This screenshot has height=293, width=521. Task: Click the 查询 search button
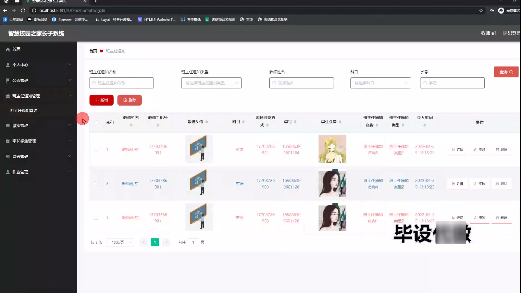coord(506,72)
